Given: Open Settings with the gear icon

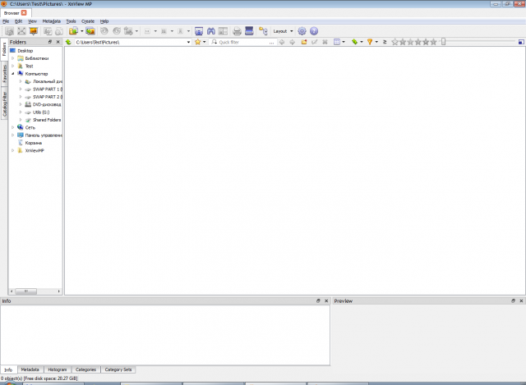Looking at the screenshot, I should (x=302, y=31).
